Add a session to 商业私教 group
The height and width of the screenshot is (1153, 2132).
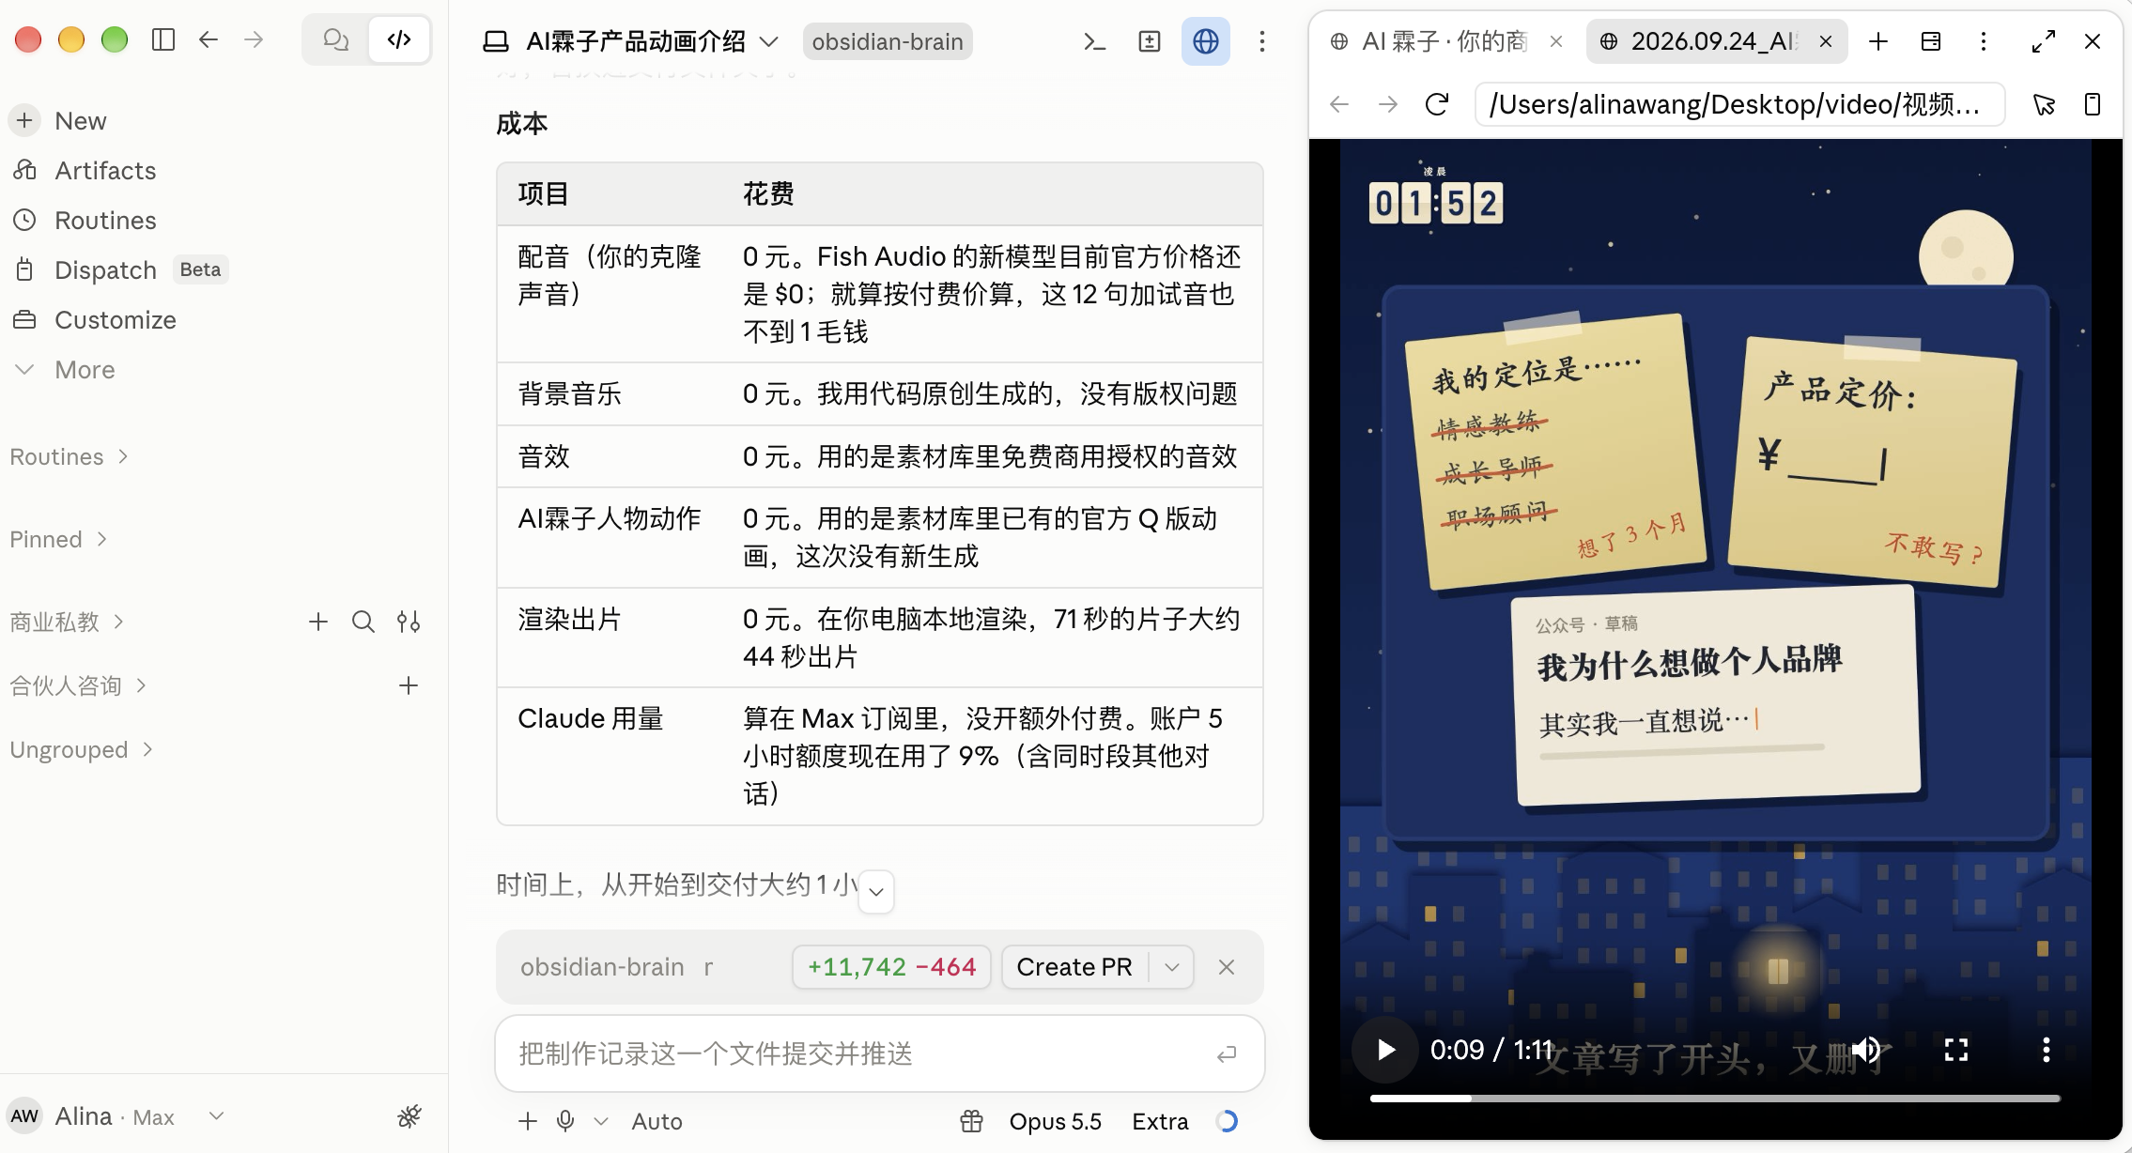click(318, 622)
